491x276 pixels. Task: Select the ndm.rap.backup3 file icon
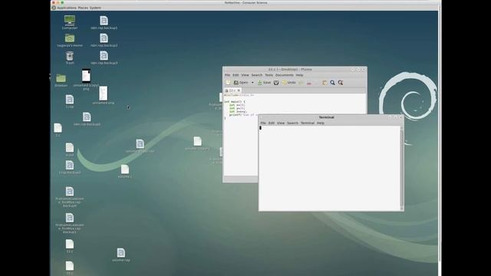(104, 56)
